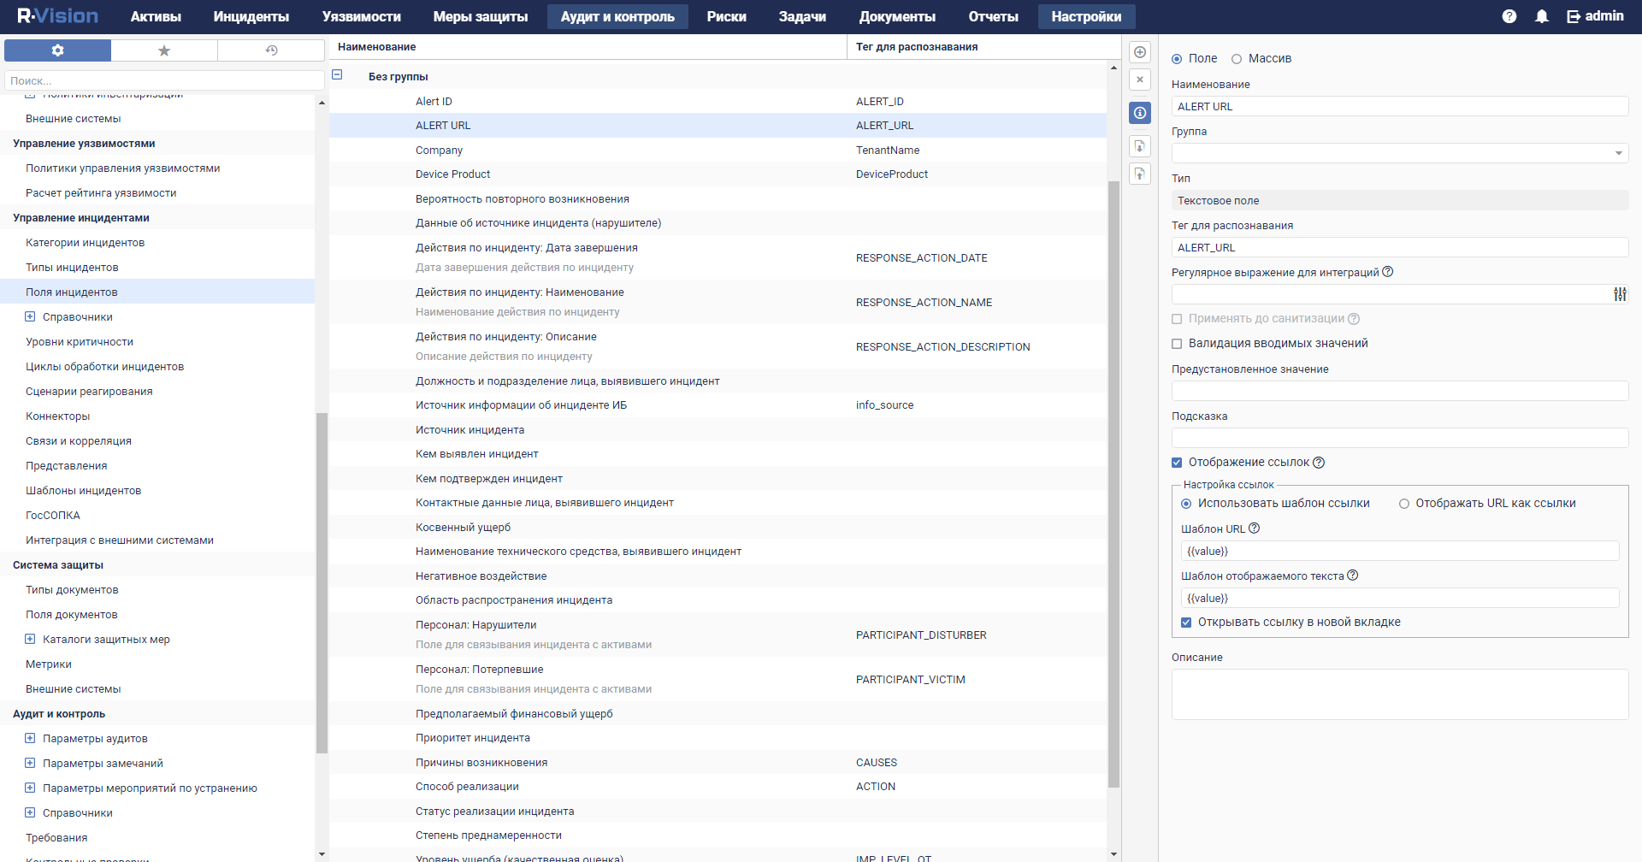Enable Валидация вводимых значений checkbox
Image resolution: width=1642 pixels, height=862 pixels.
click(1177, 344)
